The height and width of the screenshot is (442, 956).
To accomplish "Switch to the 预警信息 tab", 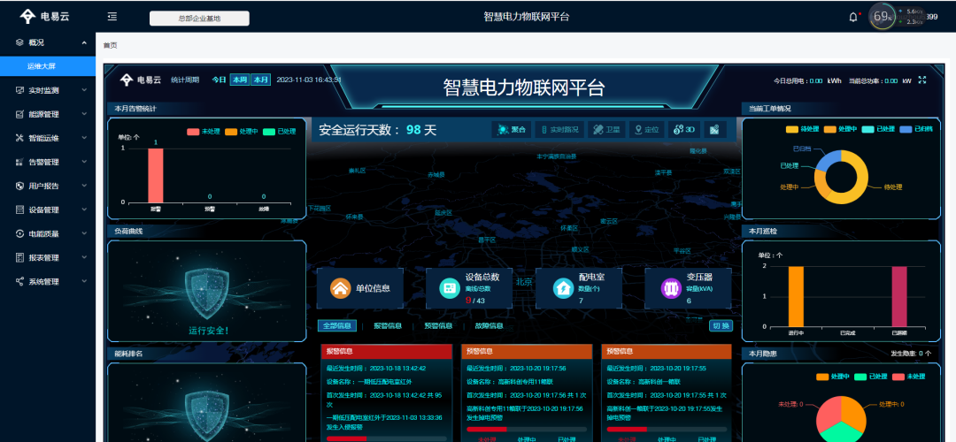I will [438, 325].
